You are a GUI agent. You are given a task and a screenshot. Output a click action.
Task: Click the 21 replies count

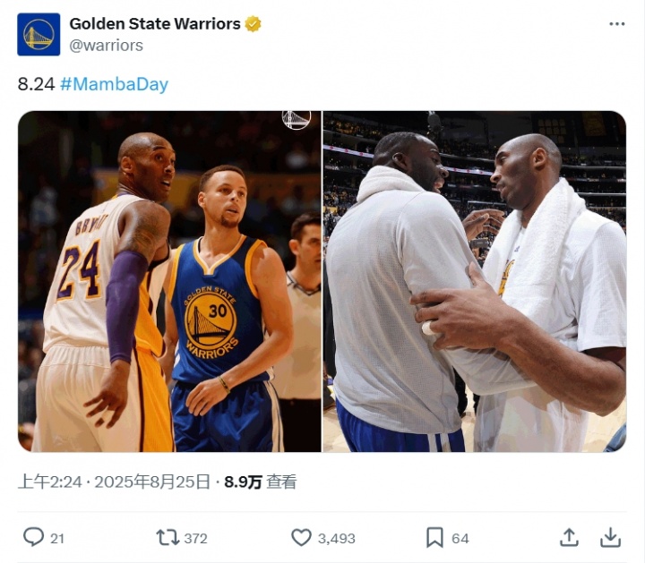[x=57, y=538]
